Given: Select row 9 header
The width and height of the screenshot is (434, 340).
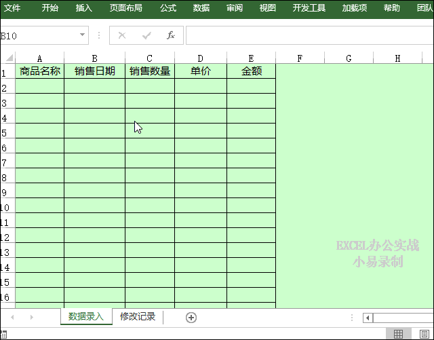Looking at the screenshot, I should tap(7, 191).
